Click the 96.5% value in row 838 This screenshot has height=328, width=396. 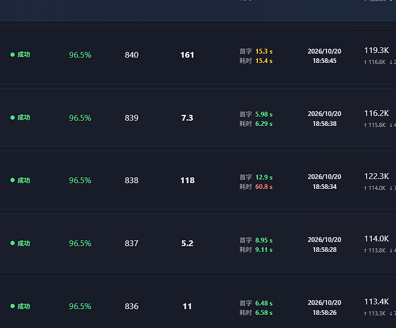[x=80, y=180]
